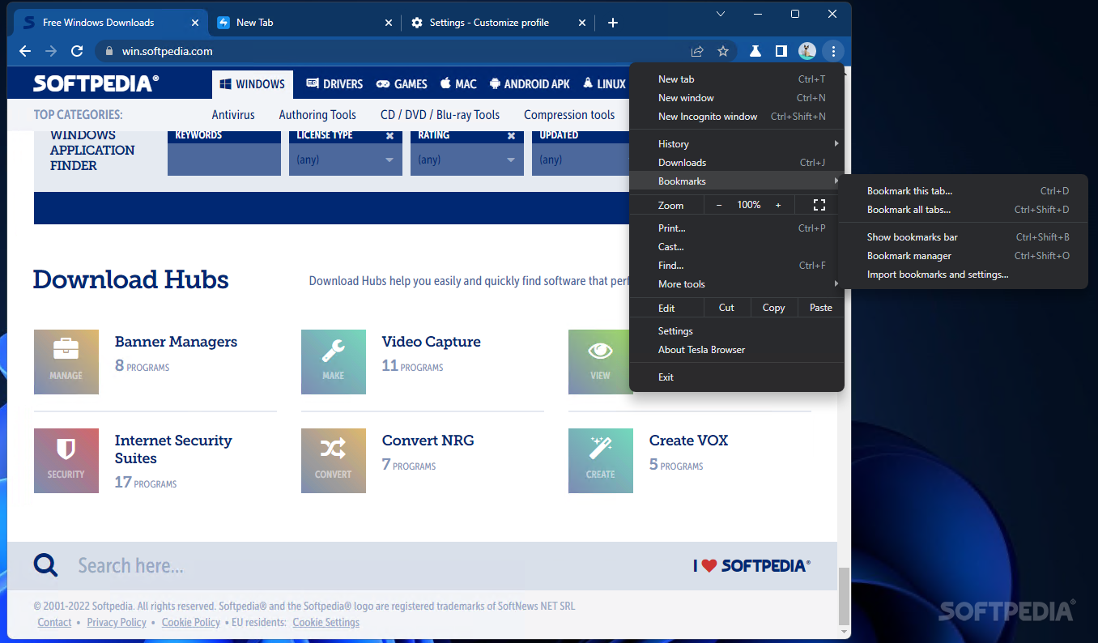Toggle the side panel icon

pyautogui.click(x=781, y=51)
